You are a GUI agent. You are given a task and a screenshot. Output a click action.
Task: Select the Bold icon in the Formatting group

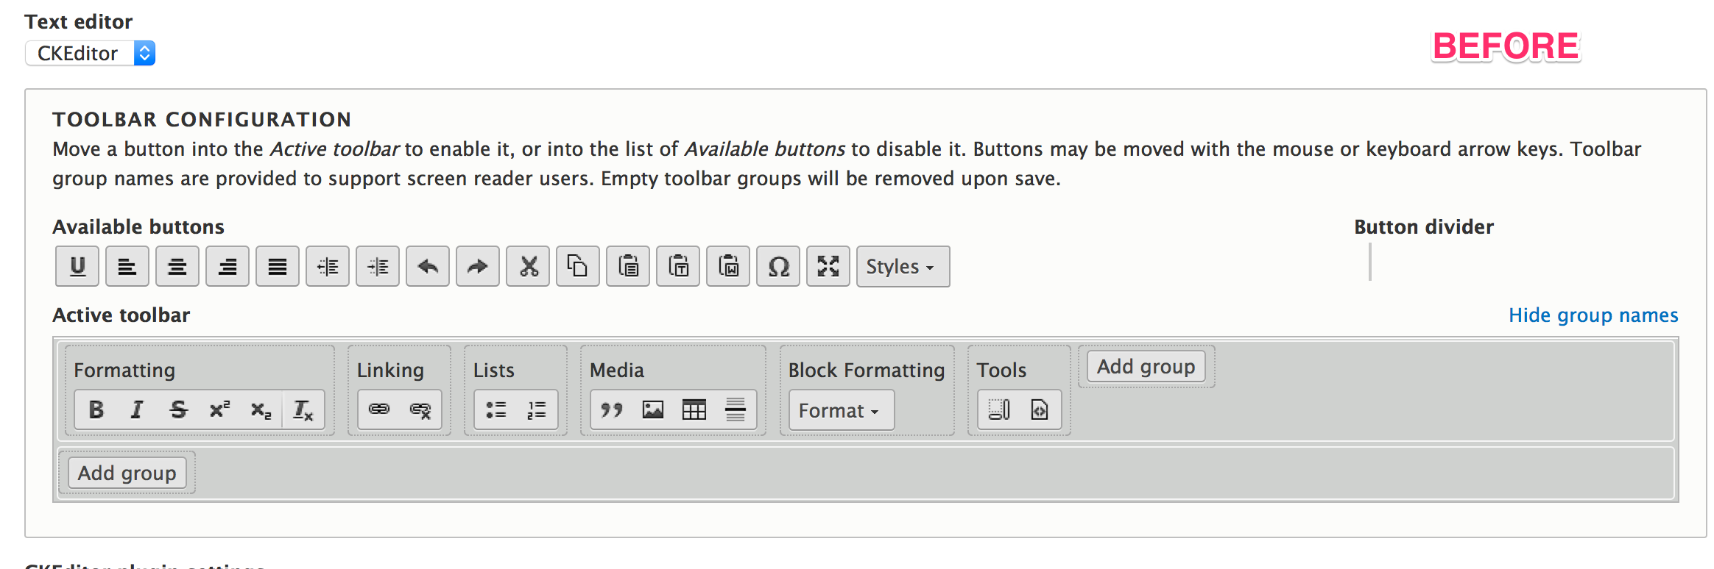coord(96,409)
